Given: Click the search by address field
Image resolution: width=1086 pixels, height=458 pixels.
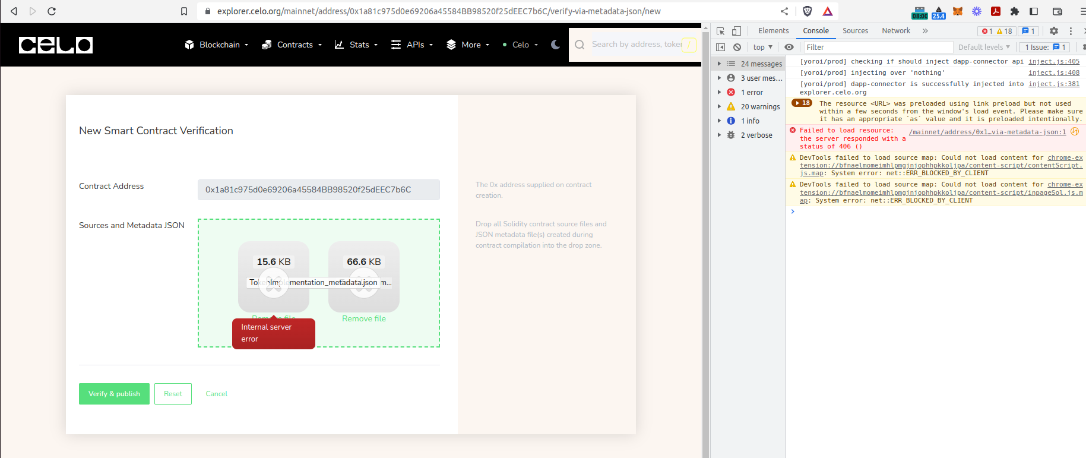Looking at the screenshot, I should pos(636,45).
